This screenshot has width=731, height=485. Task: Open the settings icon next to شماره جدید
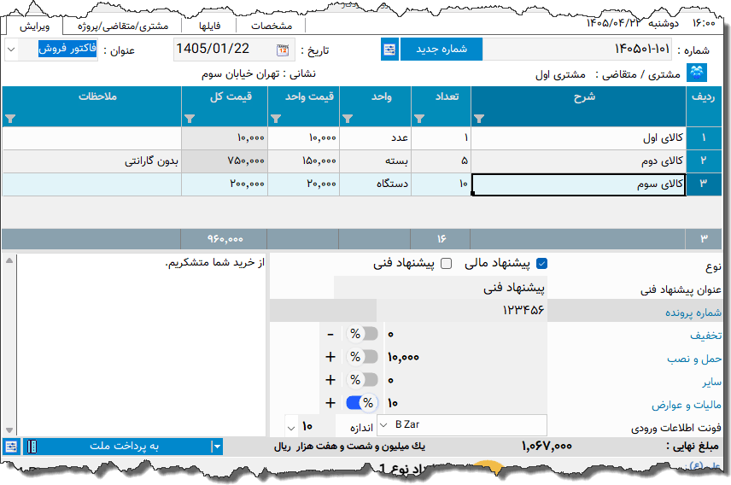tap(389, 50)
